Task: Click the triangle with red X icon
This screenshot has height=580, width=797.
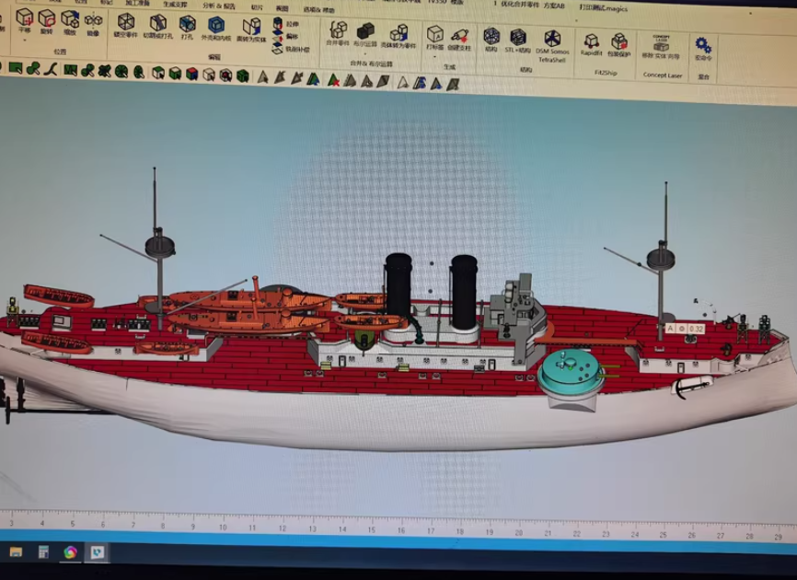Action: 333,79
